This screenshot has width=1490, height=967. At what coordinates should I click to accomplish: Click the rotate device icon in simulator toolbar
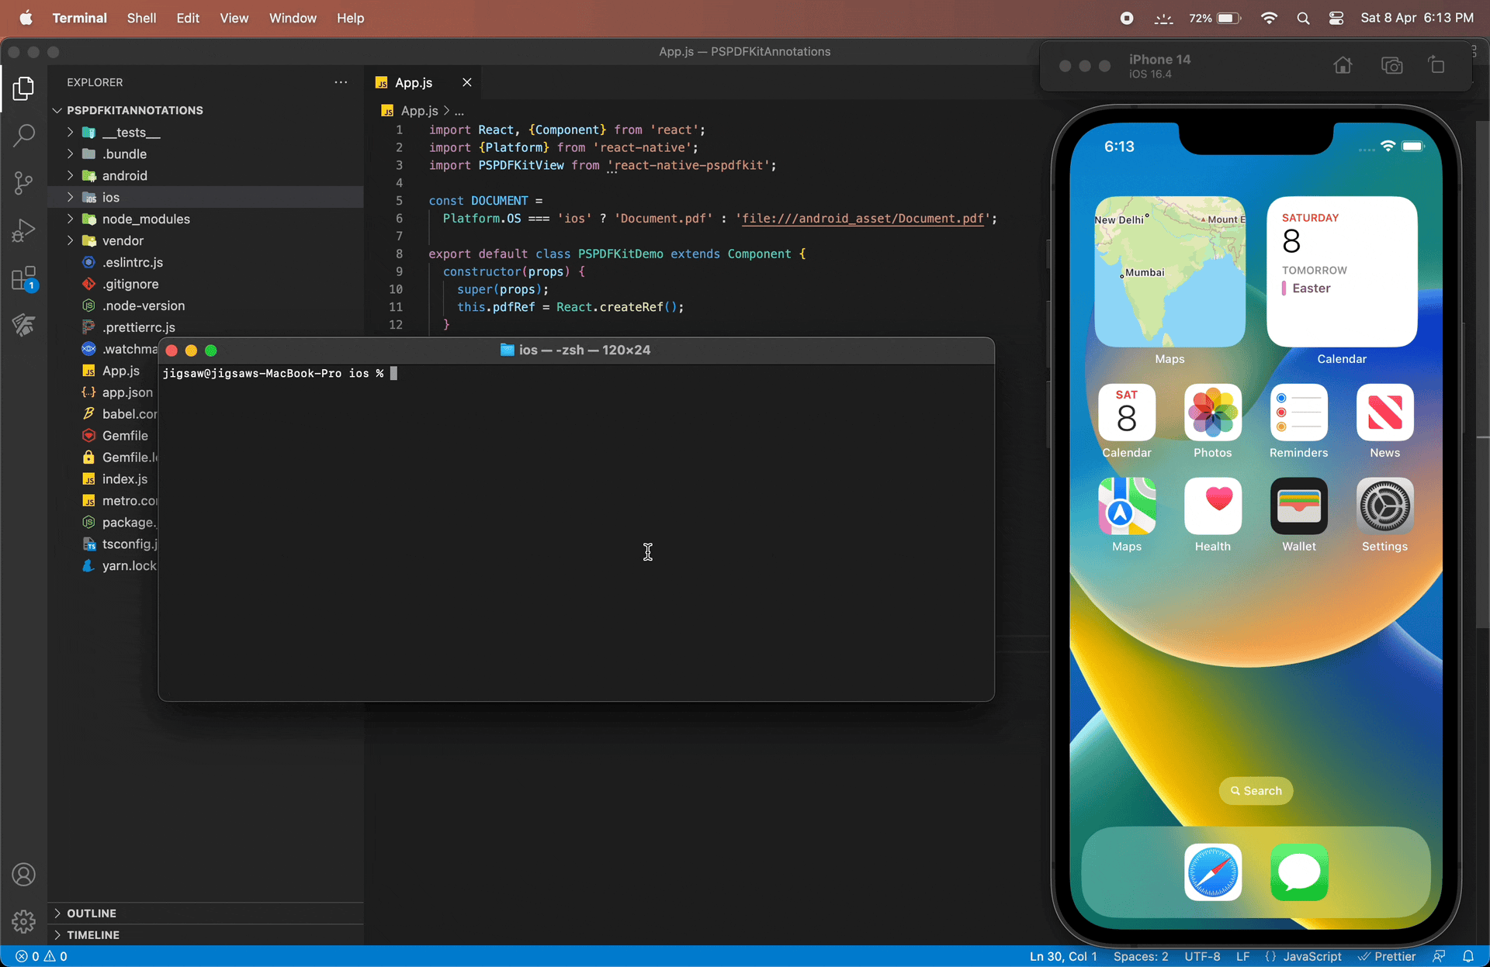1437,65
